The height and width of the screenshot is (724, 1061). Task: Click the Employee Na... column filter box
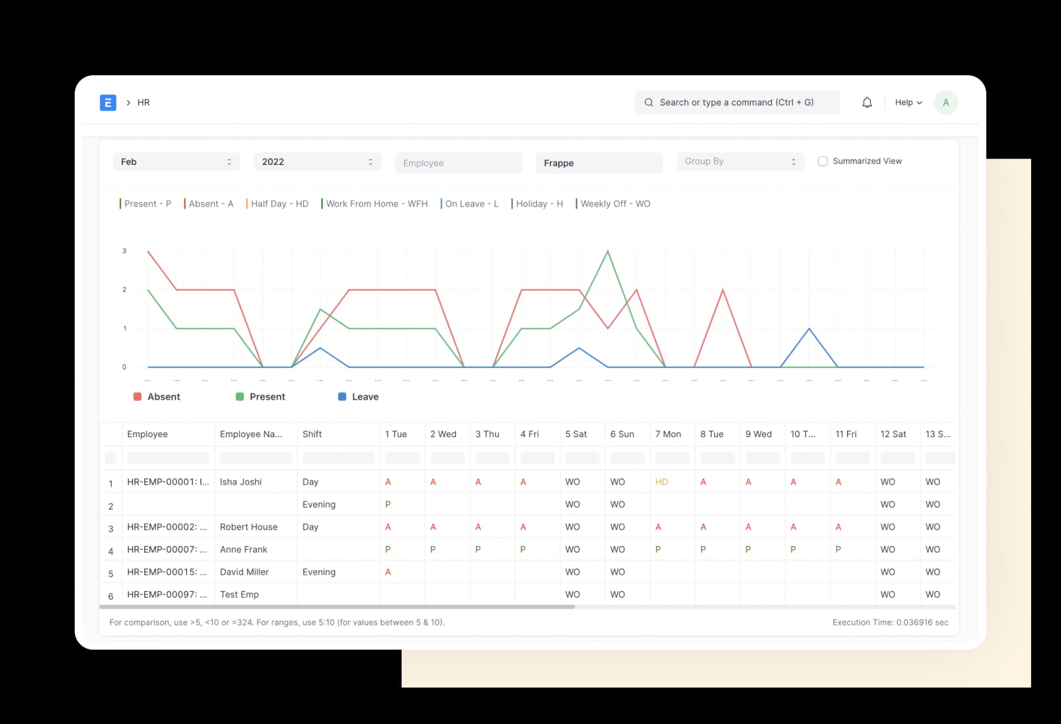256,458
